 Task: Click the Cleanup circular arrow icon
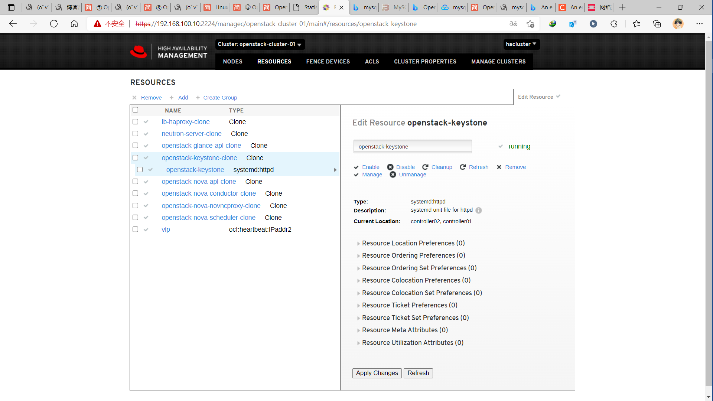tap(426, 167)
